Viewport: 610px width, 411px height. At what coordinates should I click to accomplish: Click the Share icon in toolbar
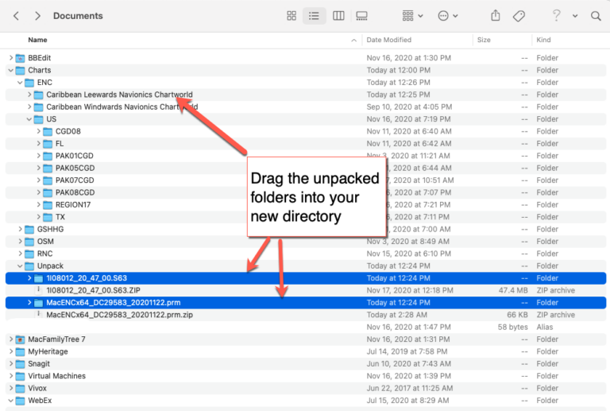(x=496, y=16)
